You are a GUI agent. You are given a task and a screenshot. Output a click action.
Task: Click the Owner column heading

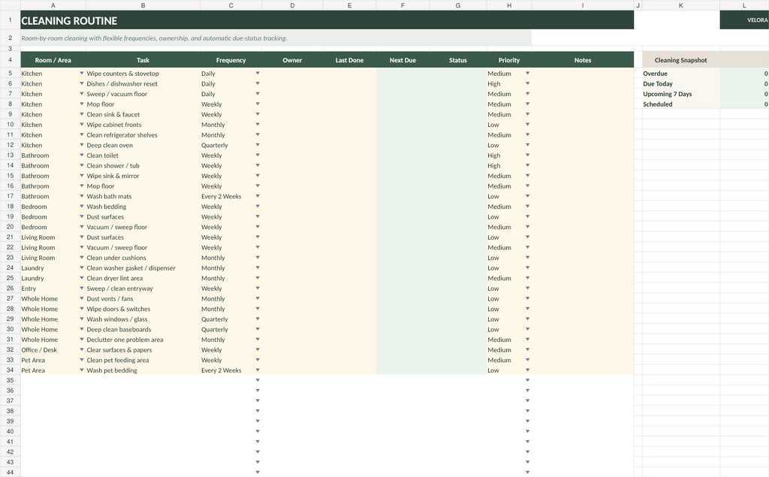pos(292,60)
